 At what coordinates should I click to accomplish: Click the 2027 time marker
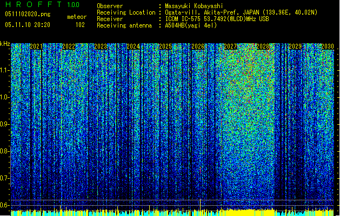(230, 46)
